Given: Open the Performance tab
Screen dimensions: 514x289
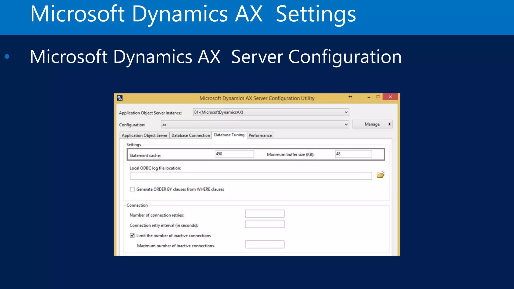Looking at the screenshot, I should pyautogui.click(x=260, y=135).
